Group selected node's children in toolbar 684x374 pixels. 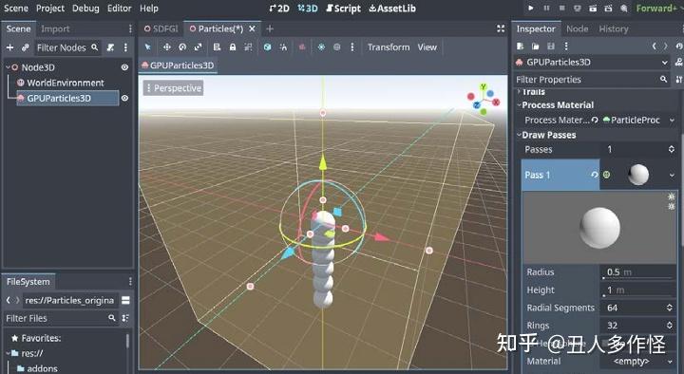pyautogui.click(x=248, y=47)
